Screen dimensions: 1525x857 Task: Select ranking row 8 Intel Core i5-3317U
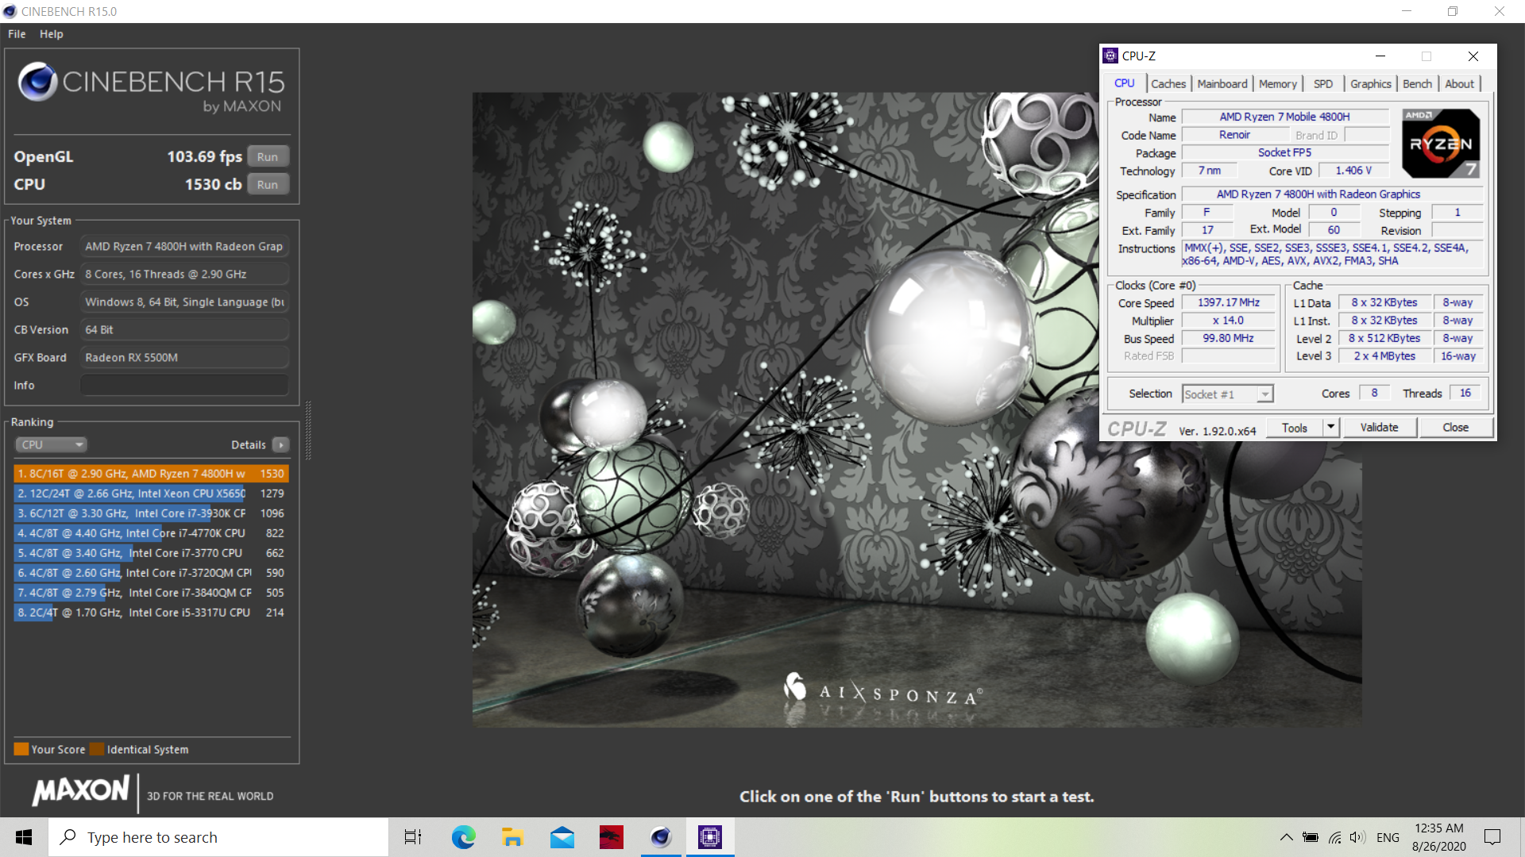[151, 613]
